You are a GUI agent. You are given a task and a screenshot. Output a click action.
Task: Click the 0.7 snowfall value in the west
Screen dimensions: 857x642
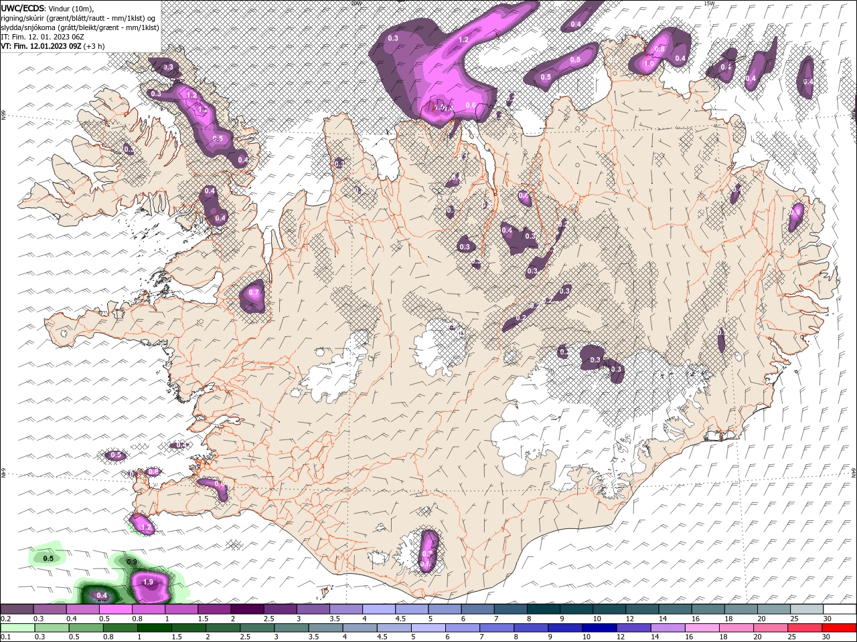pyautogui.click(x=254, y=293)
